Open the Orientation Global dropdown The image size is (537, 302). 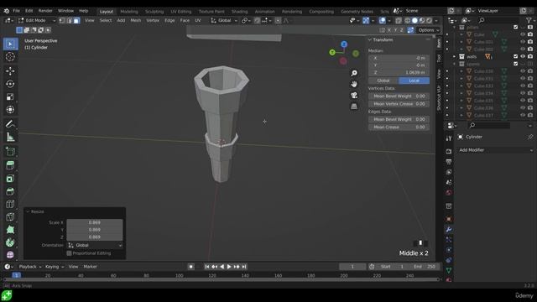point(95,245)
